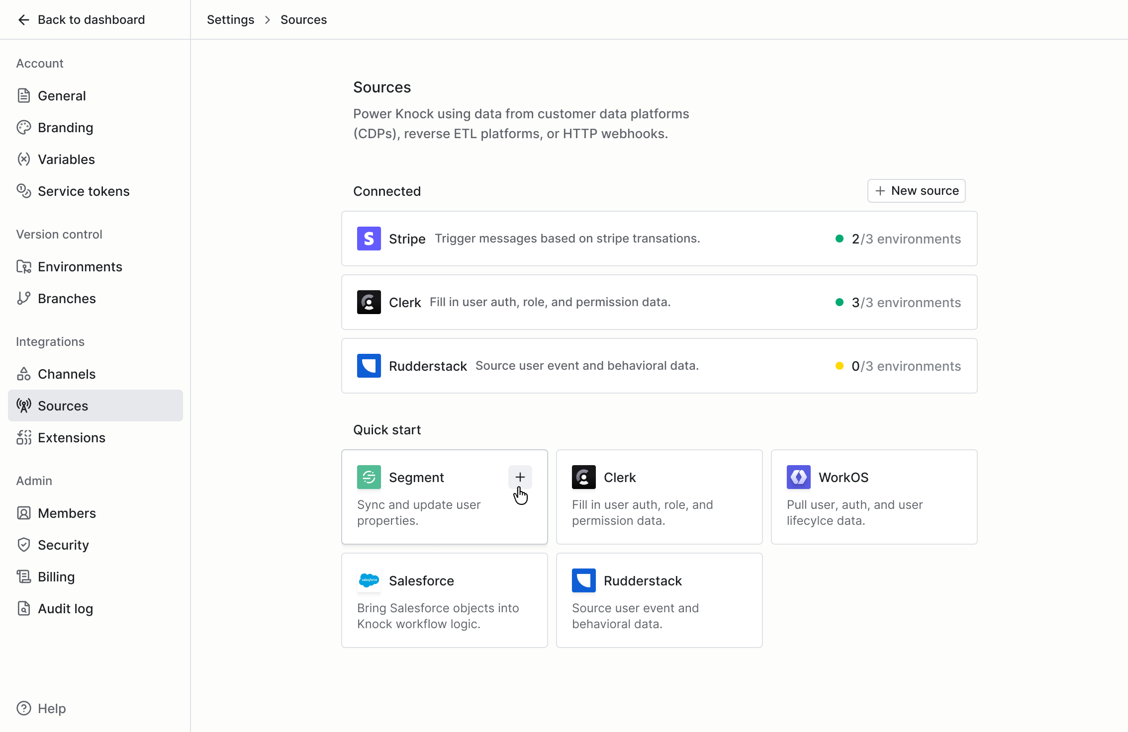Open Environments under Version control
Screen dimensions: 1128x732
(80, 267)
